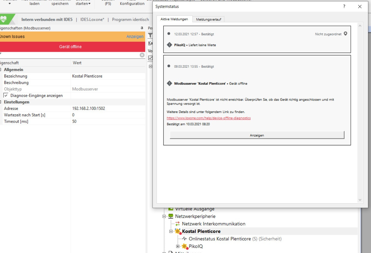This screenshot has height=253, width=371.
Task: Clear the property search with the X icon
Action: [x=142, y=55]
